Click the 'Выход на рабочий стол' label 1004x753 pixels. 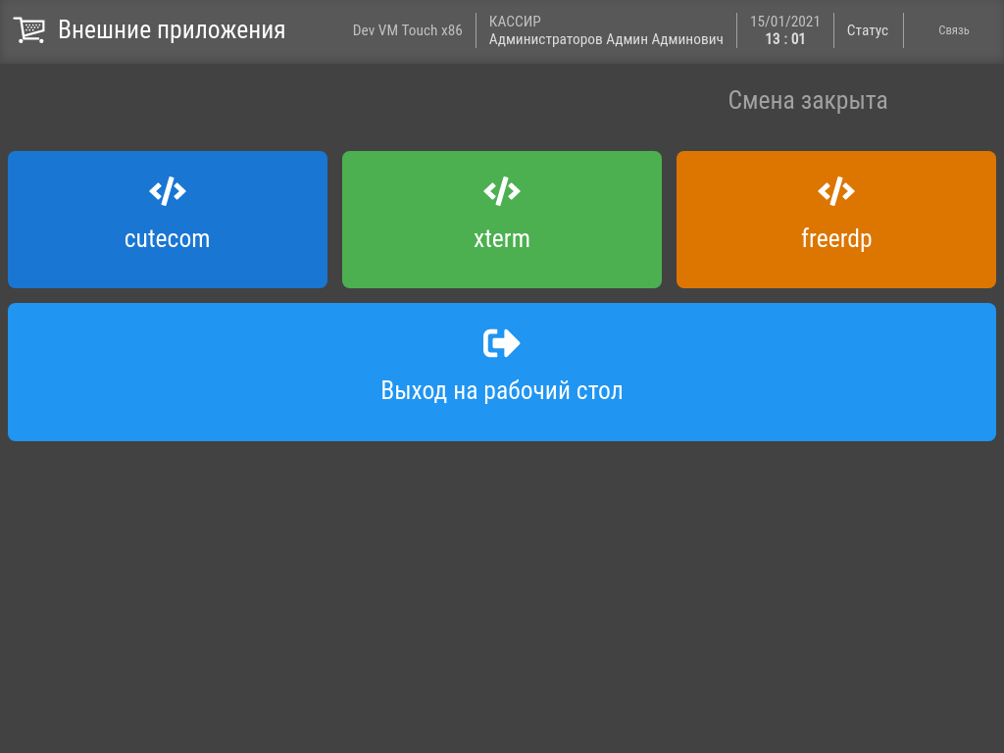(x=502, y=390)
